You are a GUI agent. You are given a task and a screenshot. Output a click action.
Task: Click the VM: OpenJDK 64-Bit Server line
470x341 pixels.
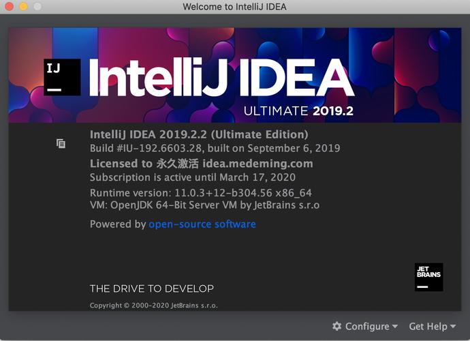pos(205,205)
